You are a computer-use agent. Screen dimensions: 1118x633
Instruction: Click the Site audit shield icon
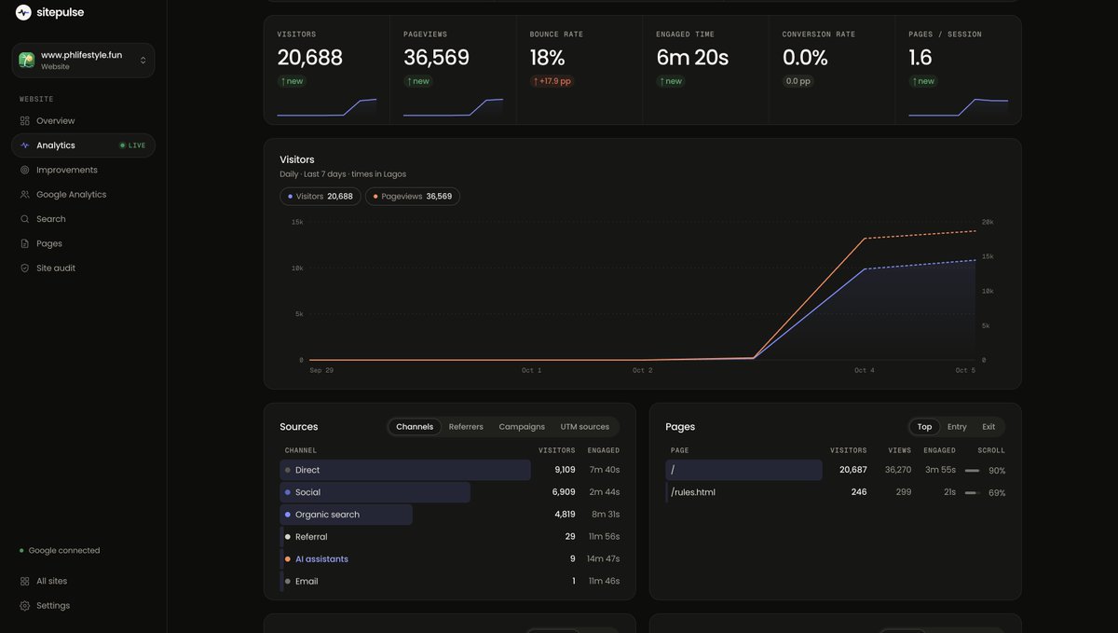point(25,268)
